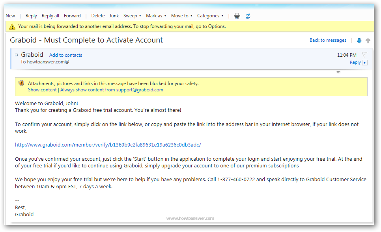Go to next message with the blue down arrow
Screen dimensions: 381x232
point(359,41)
